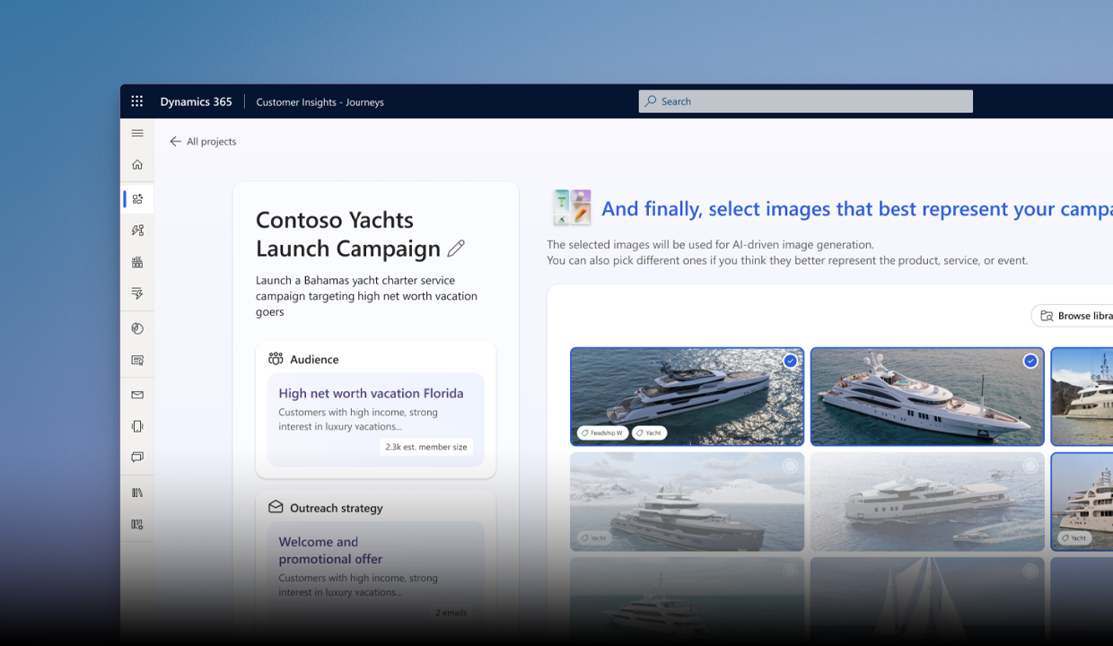Click the Browse library button
This screenshot has height=646, width=1113.
point(1072,316)
